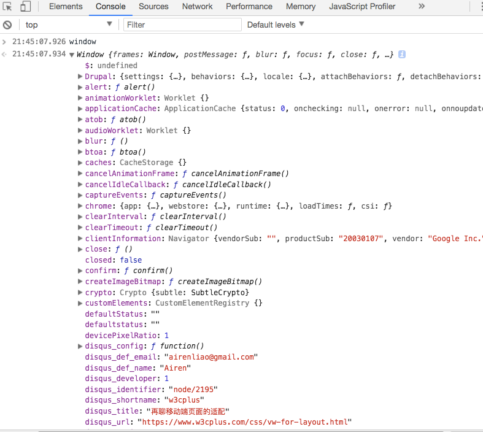
Task: Expand the blur function entry
Action: click(80, 141)
